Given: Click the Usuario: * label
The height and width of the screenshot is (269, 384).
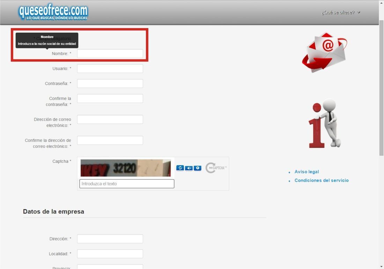Looking at the screenshot, I should (62, 69).
